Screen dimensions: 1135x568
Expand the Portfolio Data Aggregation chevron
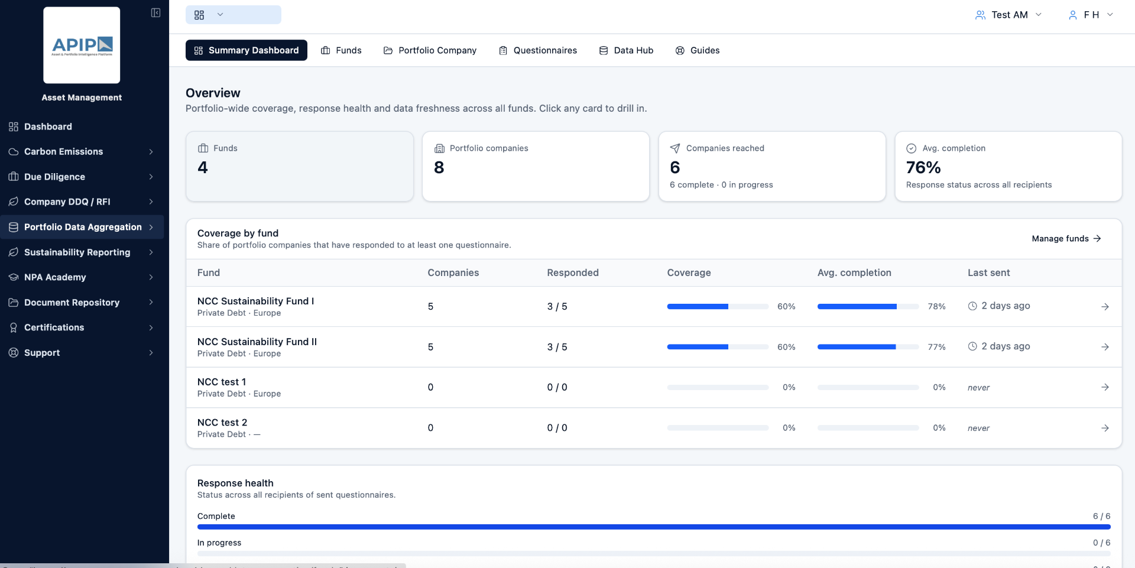[x=151, y=227]
